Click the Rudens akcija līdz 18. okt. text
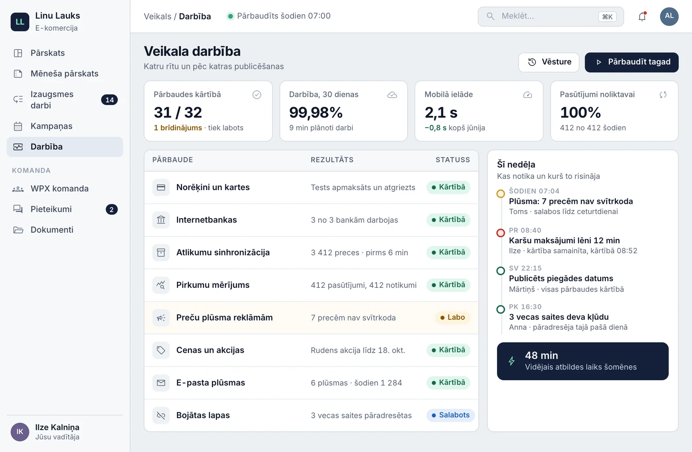 358,350
